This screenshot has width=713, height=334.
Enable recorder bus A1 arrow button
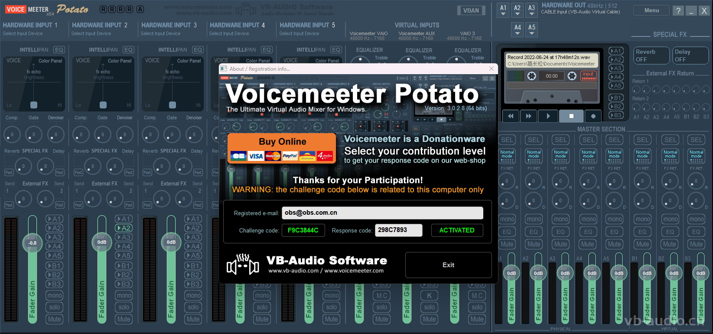[x=616, y=51]
